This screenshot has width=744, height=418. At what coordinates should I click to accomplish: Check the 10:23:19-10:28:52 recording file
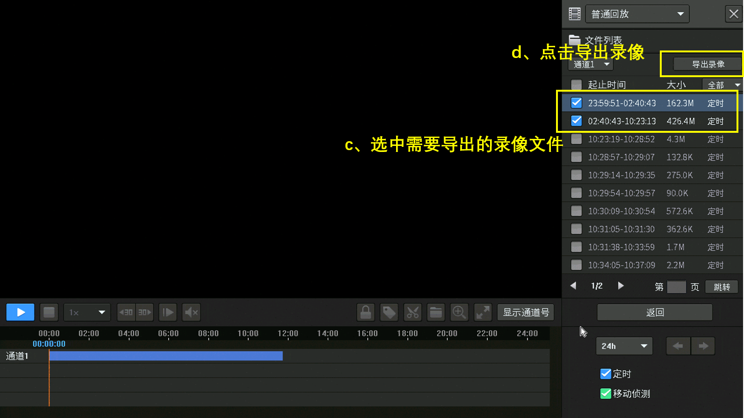click(577, 139)
